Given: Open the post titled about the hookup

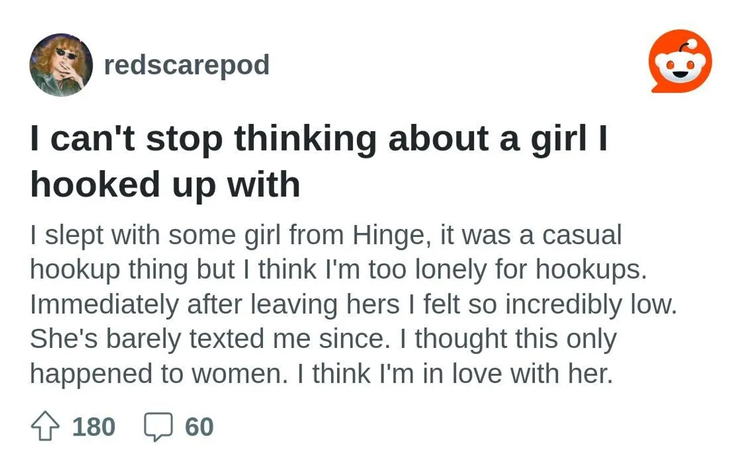Looking at the screenshot, I should 318,160.
